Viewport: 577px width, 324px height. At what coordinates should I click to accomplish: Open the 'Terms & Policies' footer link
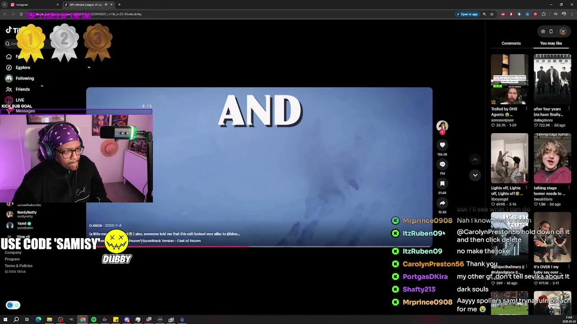[18, 265]
